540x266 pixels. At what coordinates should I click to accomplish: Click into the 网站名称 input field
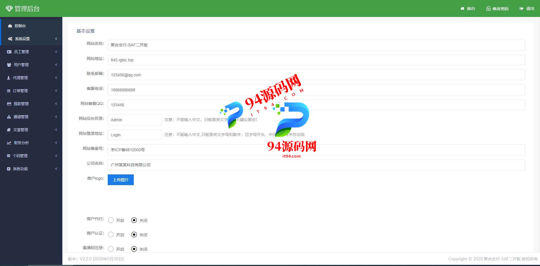316,45
